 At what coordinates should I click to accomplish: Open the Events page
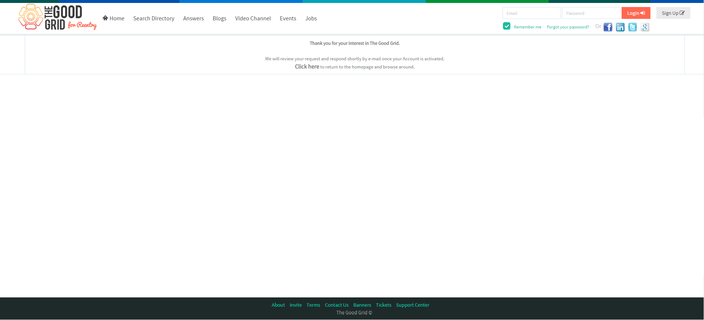pos(288,18)
